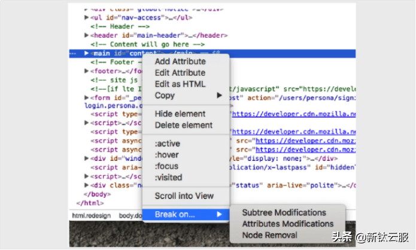
Task: Choose Add Attribute from context menu
Action: pos(180,62)
